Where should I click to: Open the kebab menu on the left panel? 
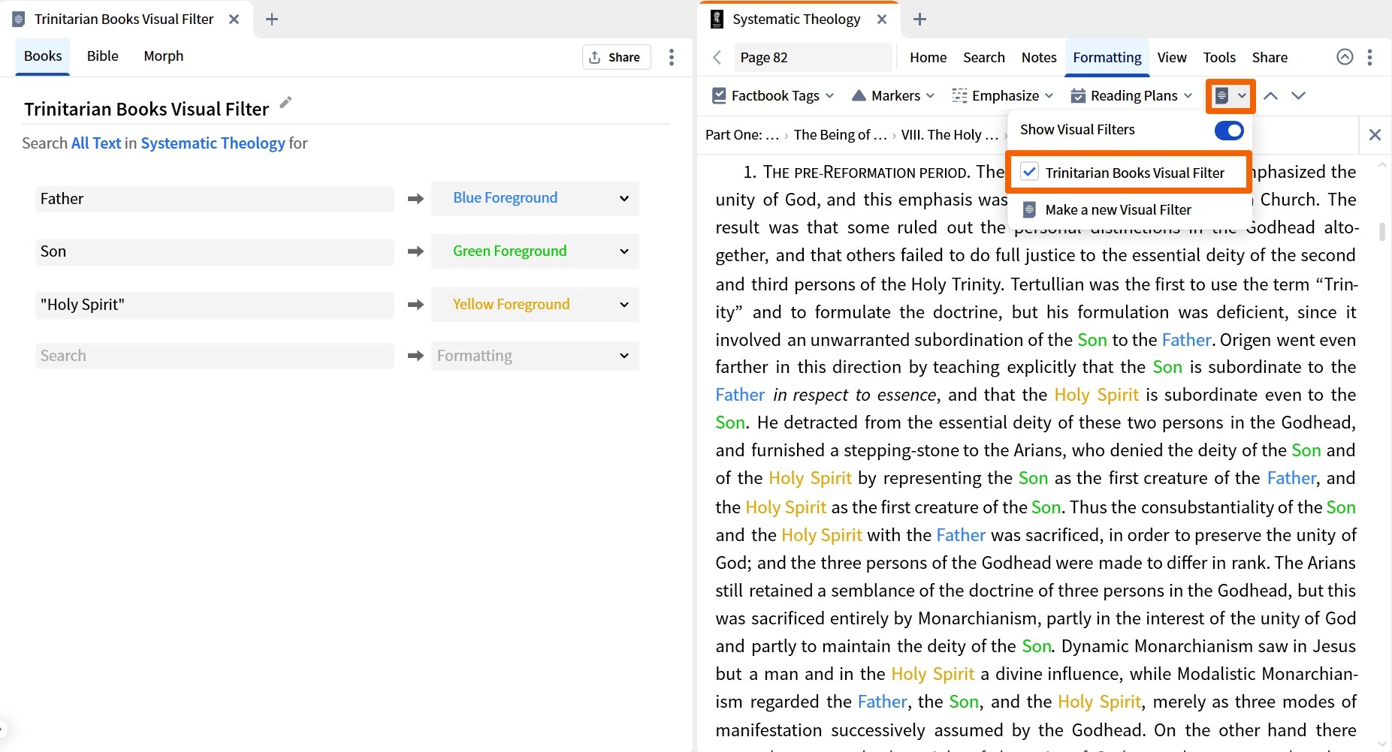pyautogui.click(x=671, y=56)
